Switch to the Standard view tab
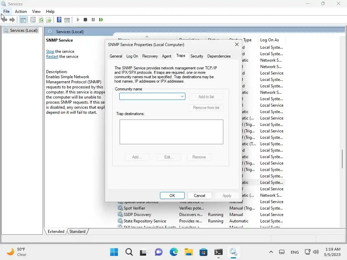The image size is (347, 260). point(78,232)
